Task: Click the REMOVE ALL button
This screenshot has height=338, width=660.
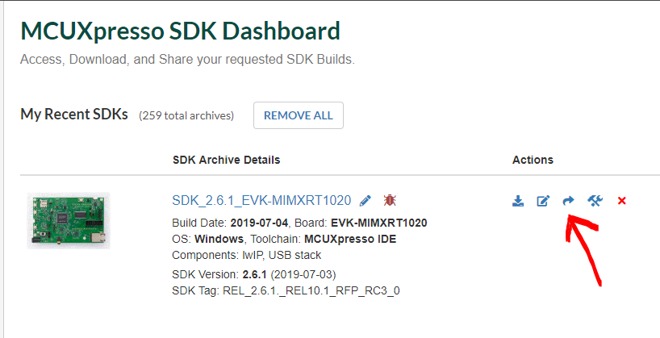Action: (x=299, y=115)
